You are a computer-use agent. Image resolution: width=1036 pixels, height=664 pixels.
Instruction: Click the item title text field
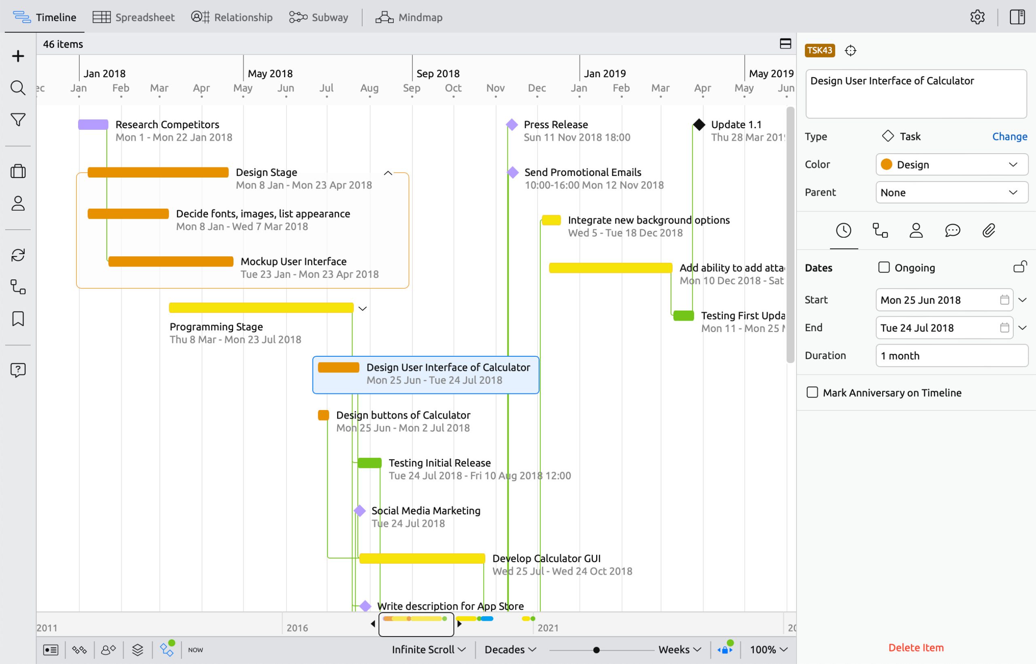click(916, 94)
